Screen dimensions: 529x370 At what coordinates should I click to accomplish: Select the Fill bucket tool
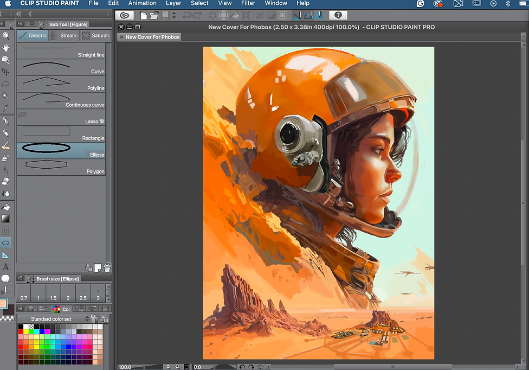tap(5, 207)
